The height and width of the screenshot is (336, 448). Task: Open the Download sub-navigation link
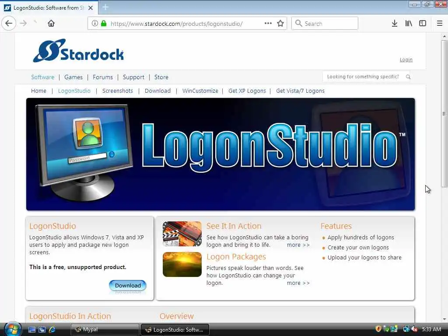coord(157,91)
